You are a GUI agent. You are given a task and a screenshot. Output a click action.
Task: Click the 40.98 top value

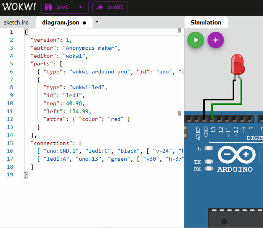(x=74, y=103)
